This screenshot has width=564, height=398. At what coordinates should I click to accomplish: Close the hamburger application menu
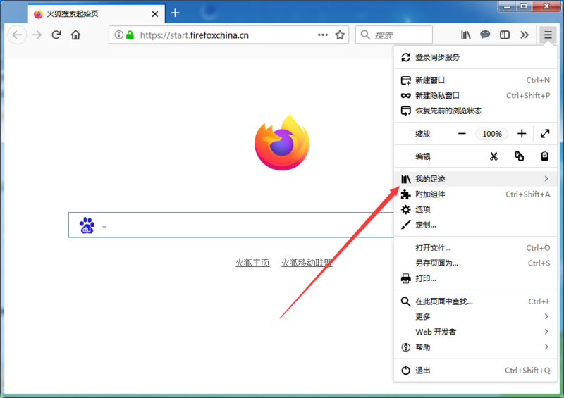click(x=548, y=35)
